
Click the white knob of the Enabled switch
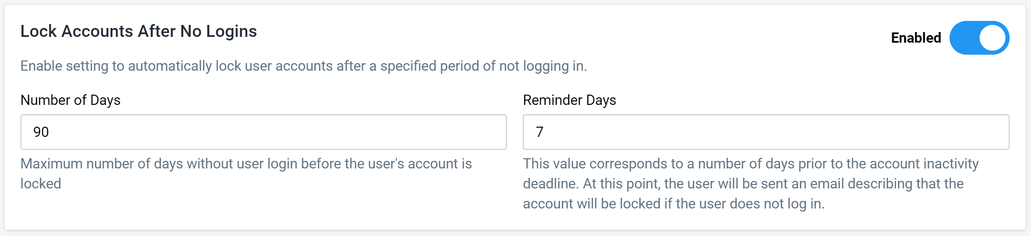point(992,38)
